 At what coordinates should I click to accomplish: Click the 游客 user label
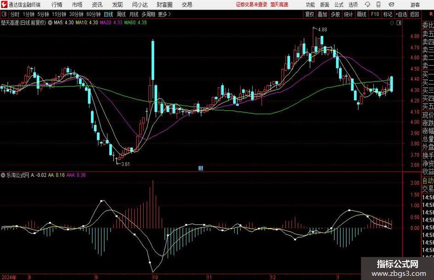415,5
